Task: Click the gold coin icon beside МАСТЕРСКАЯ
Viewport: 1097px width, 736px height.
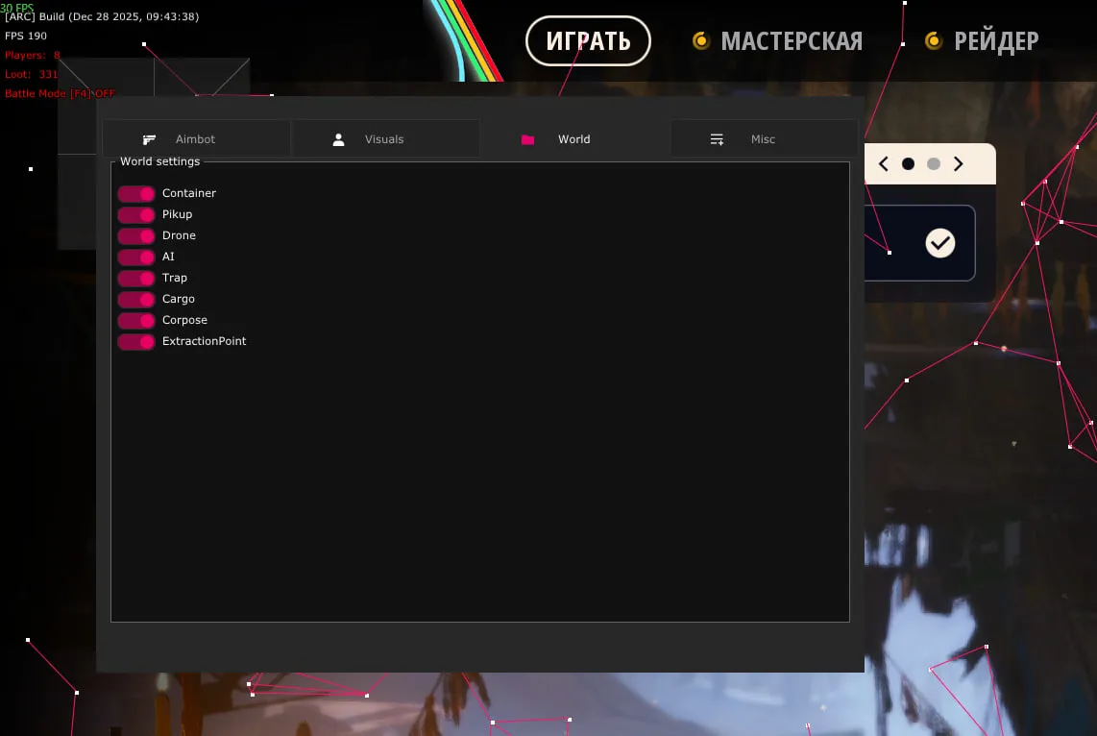Action: pyautogui.click(x=700, y=40)
